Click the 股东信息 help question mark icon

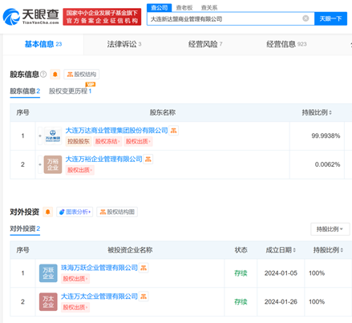click(43, 75)
